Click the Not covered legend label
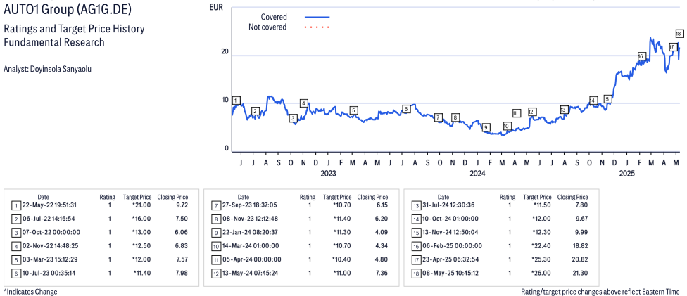This screenshot has height=296, width=687. click(x=267, y=27)
